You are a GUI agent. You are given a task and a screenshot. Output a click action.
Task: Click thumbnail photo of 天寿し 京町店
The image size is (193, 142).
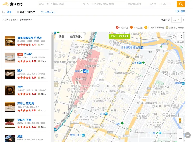[10, 107]
